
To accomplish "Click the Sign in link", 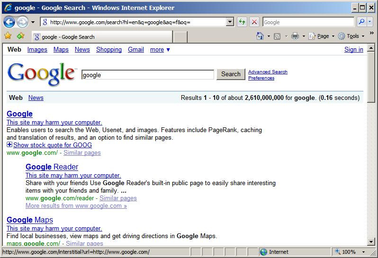I will [x=354, y=49].
